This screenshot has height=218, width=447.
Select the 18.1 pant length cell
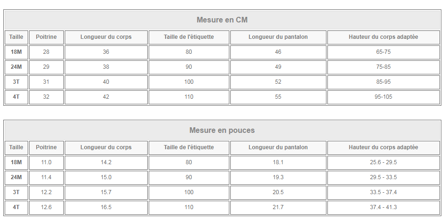(x=278, y=162)
